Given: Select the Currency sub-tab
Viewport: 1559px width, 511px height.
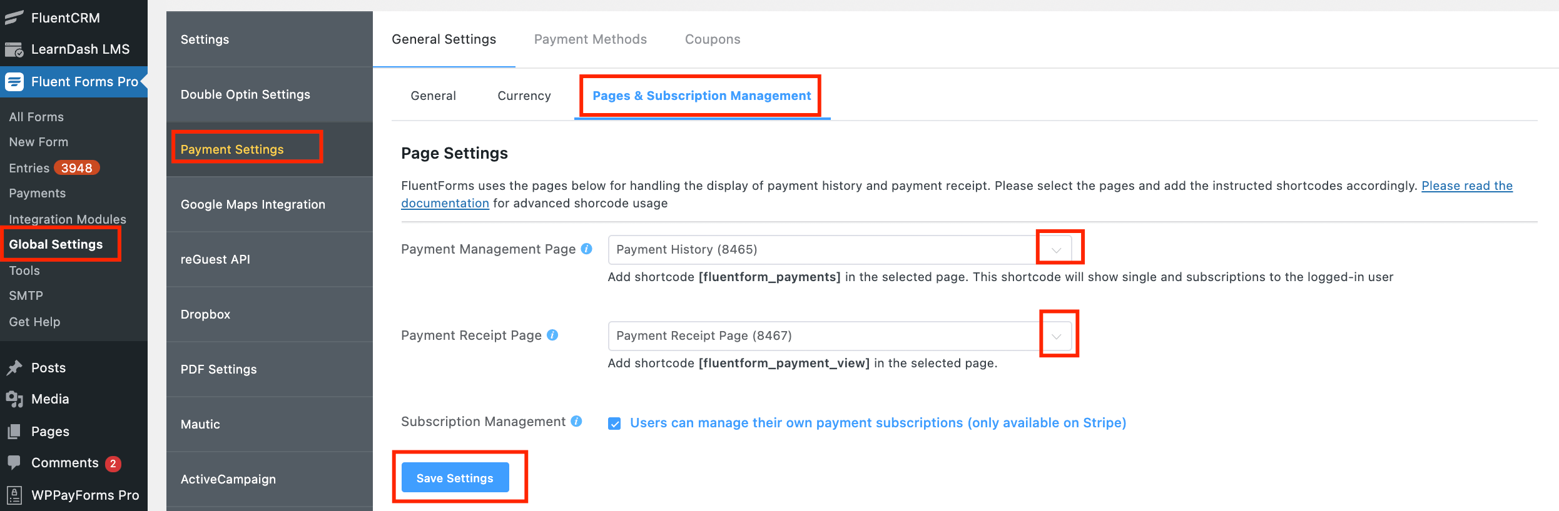Looking at the screenshot, I should (x=524, y=96).
